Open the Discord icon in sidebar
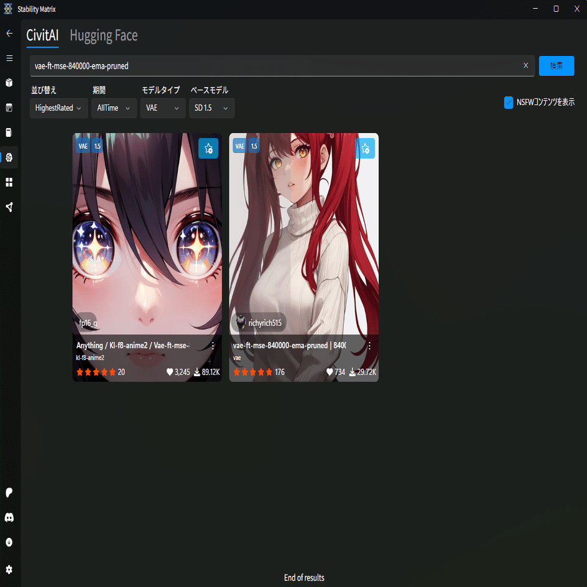 [9, 517]
